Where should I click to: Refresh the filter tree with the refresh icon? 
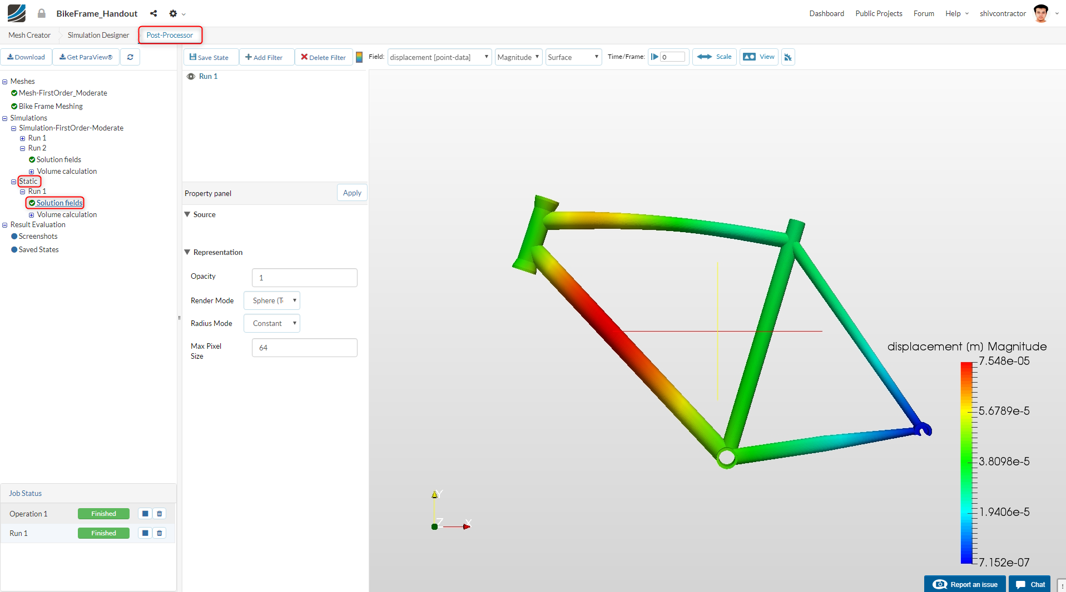click(x=130, y=57)
